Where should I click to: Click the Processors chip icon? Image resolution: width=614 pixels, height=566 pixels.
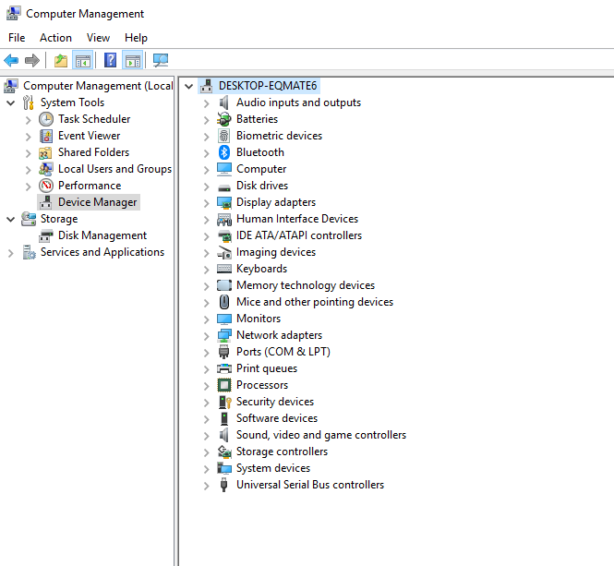tap(224, 385)
